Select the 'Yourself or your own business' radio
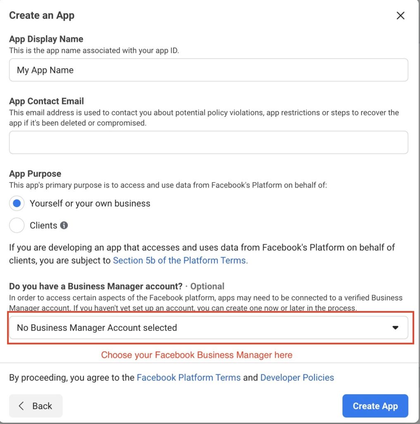420x424 pixels. pyautogui.click(x=17, y=204)
